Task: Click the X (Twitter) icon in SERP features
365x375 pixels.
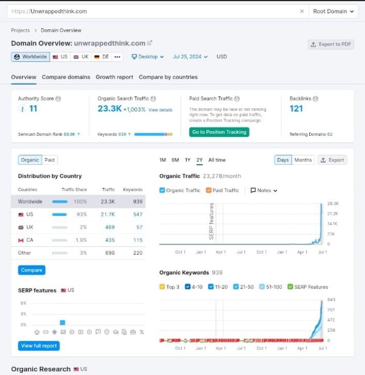Action: click(142, 332)
